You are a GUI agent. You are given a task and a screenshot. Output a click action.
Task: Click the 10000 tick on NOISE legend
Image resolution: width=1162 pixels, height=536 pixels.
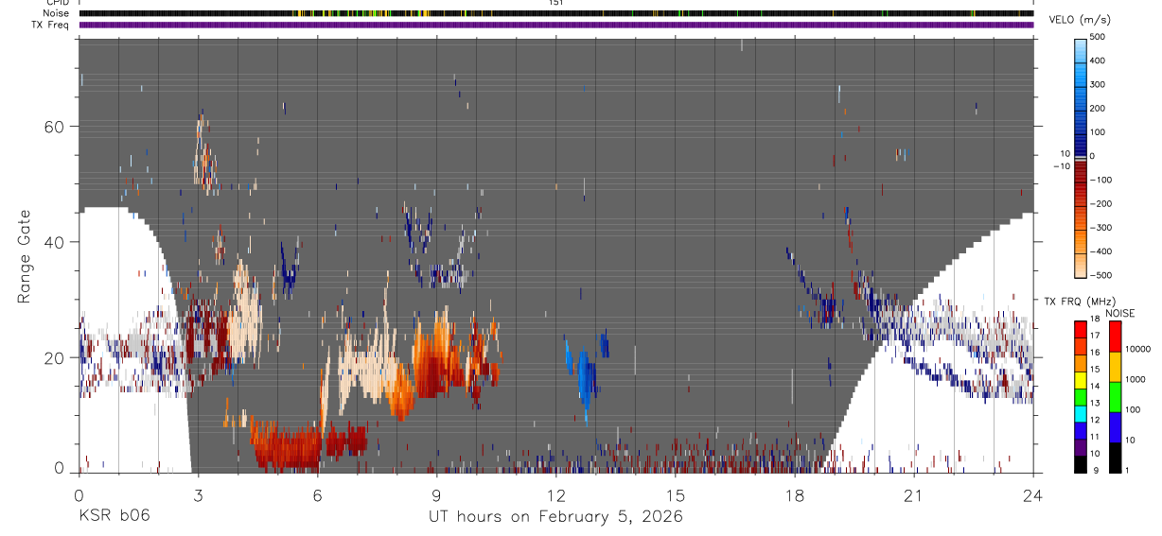point(1138,349)
